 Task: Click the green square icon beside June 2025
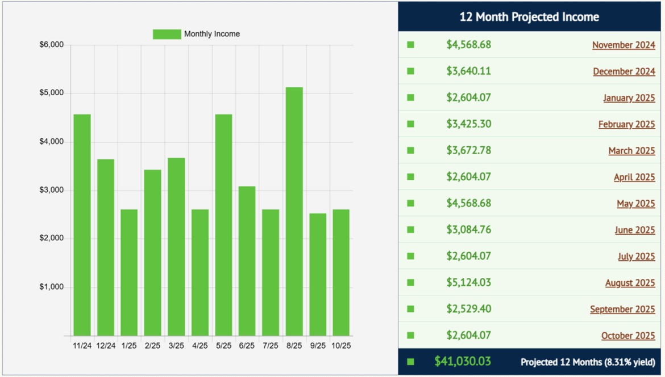[410, 230]
